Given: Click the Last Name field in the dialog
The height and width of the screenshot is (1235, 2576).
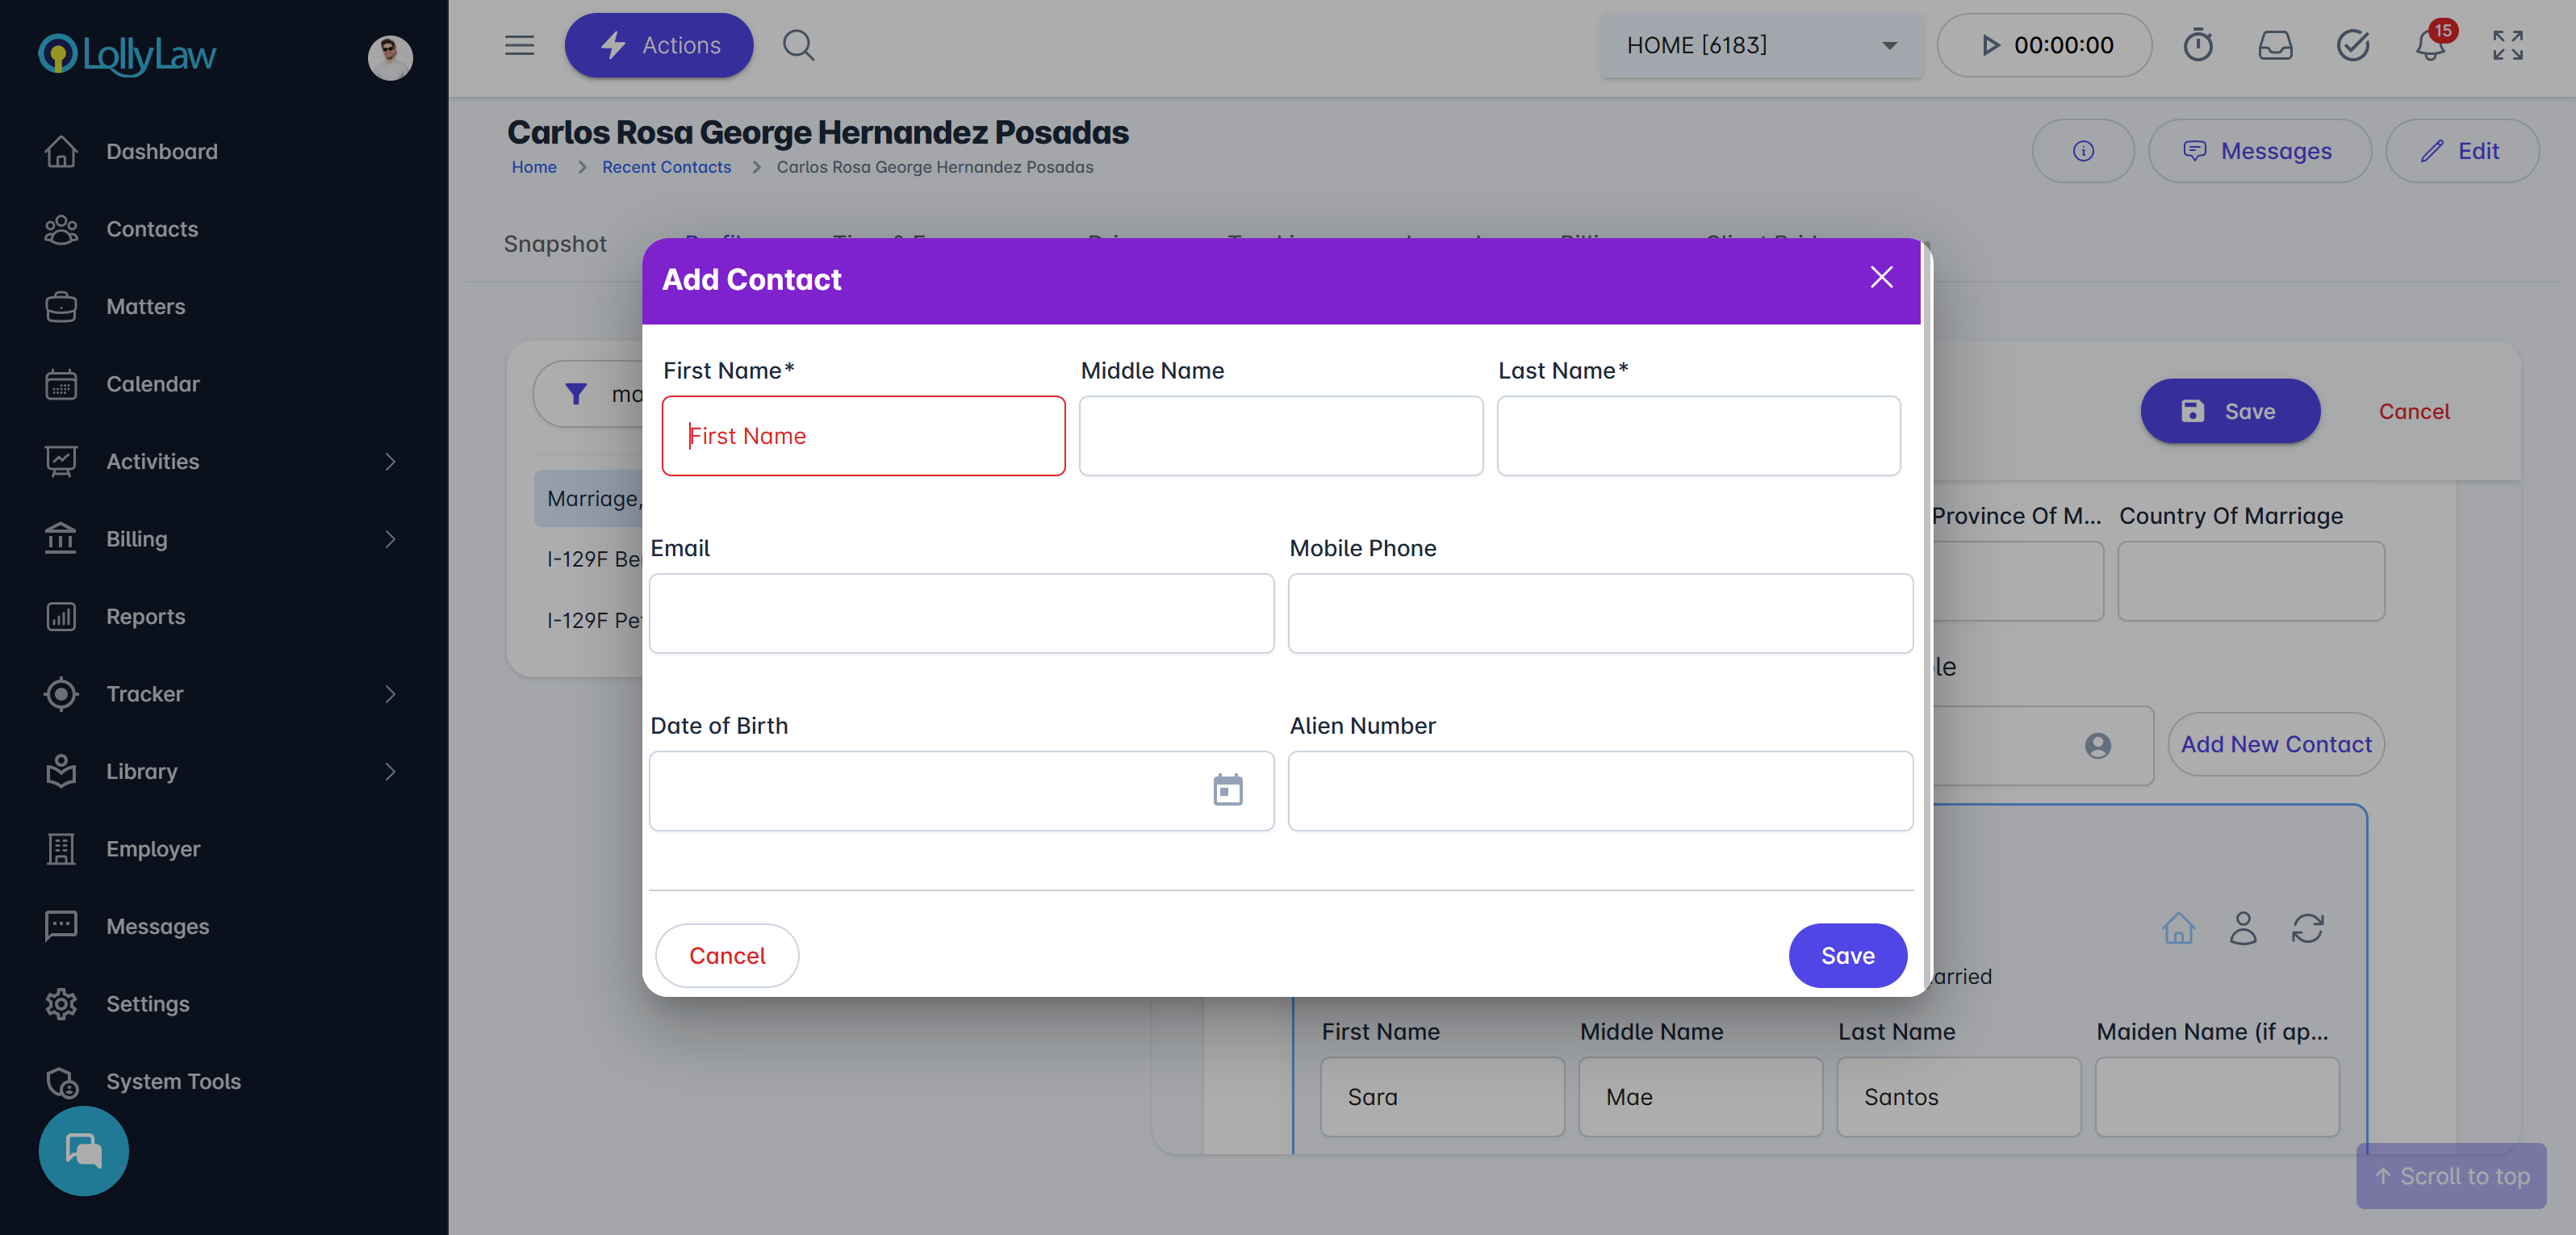Looking at the screenshot, I should pyautogui.click(x=1698, y=436).
